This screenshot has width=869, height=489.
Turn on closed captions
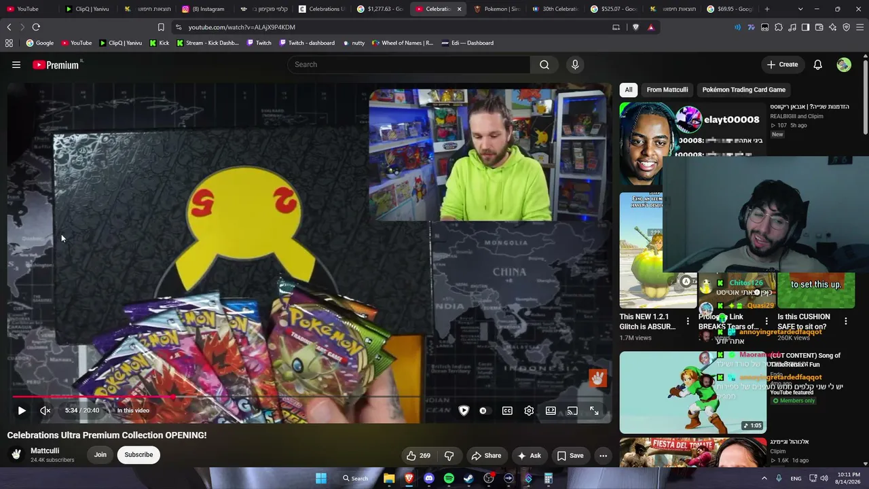coord(507,410)
